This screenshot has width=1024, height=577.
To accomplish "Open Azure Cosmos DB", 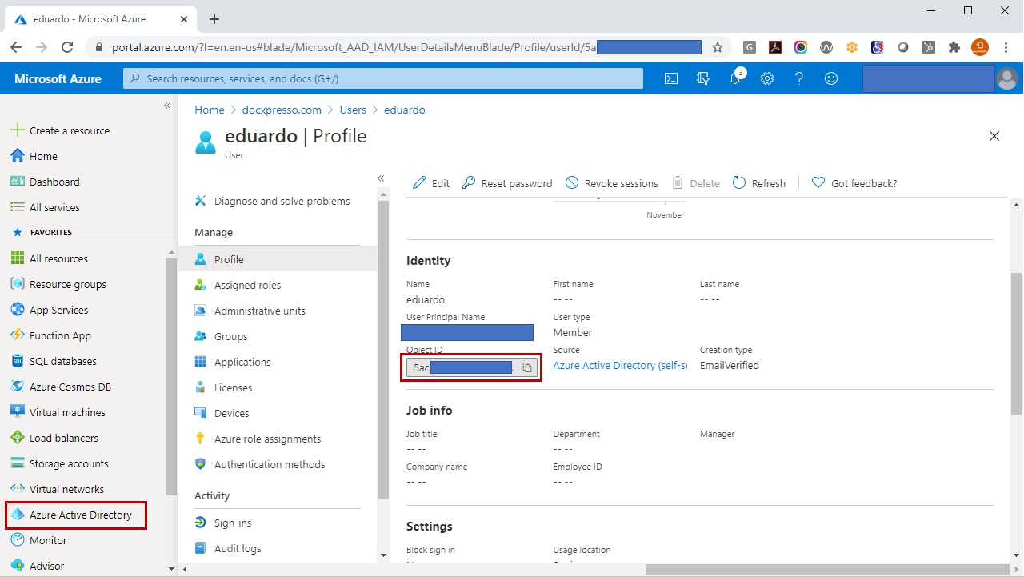I will tap(61, 387).
